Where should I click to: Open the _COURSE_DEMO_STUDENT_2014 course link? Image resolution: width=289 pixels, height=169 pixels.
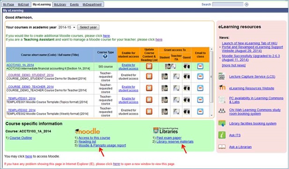[x=30, y=75]
